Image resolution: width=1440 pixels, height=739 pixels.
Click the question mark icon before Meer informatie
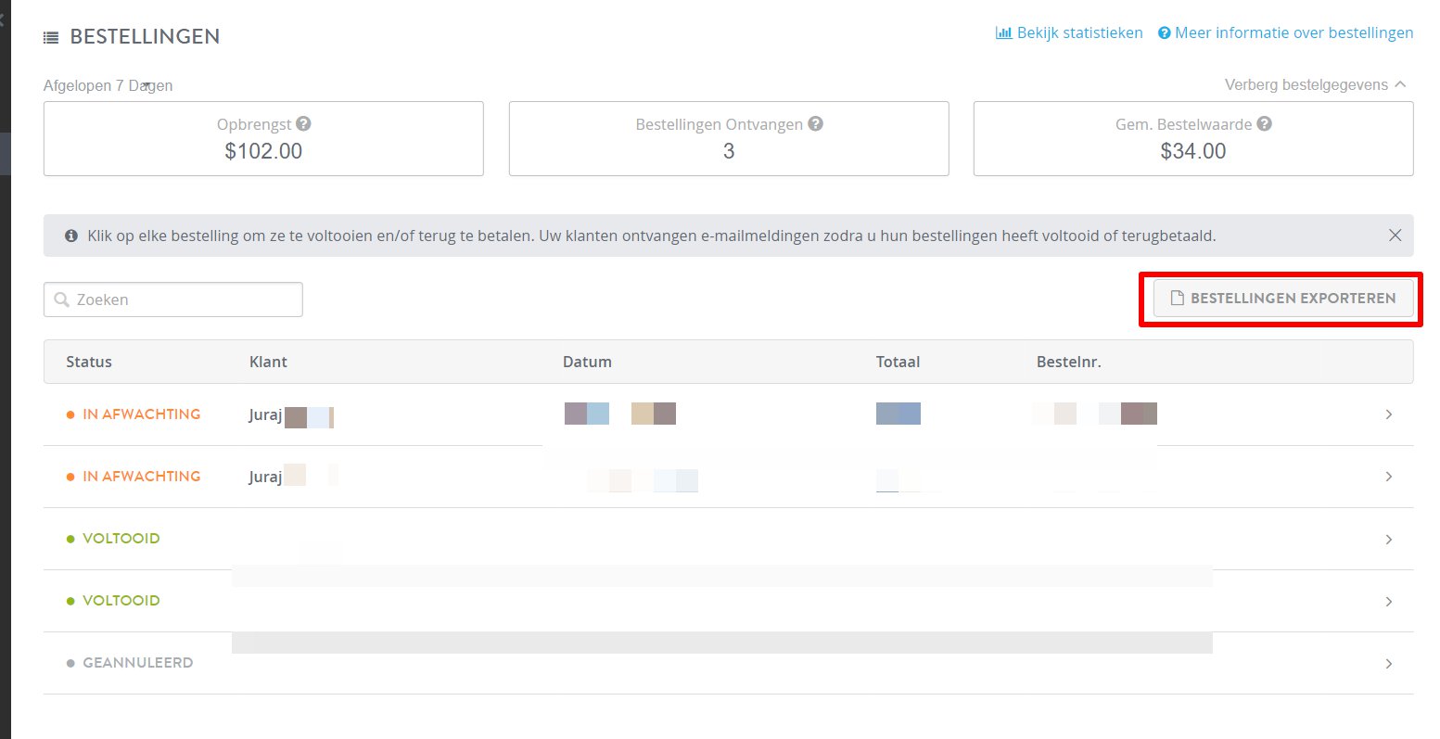coord(1164,32)
